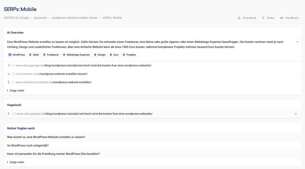This screenshot has width=305, height=169.
Task: Expand Zeige mehr under Nutzer fragten auch
Action: pyautogui.click(x=15, y=162)
